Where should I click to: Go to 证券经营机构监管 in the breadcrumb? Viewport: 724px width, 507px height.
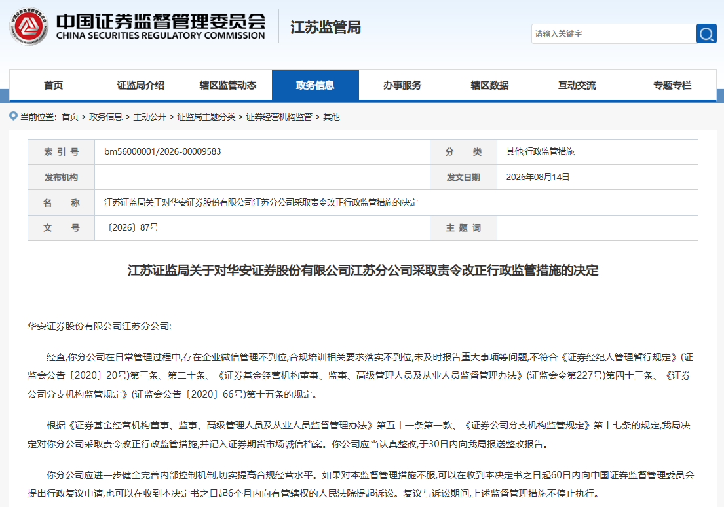[279, 117]
